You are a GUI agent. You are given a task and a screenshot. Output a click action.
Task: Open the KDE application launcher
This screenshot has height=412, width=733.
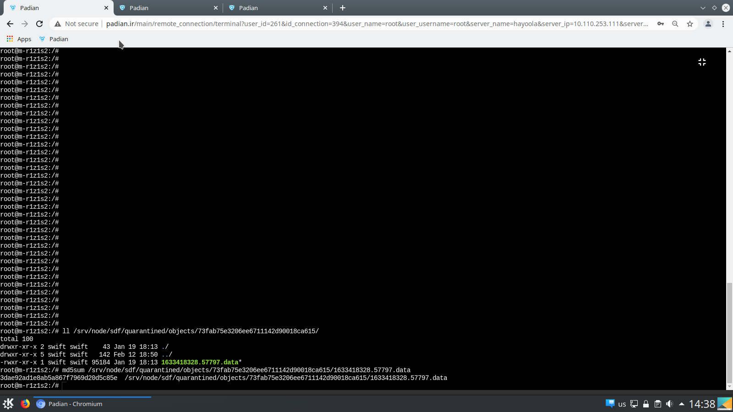tap(8, 404)
